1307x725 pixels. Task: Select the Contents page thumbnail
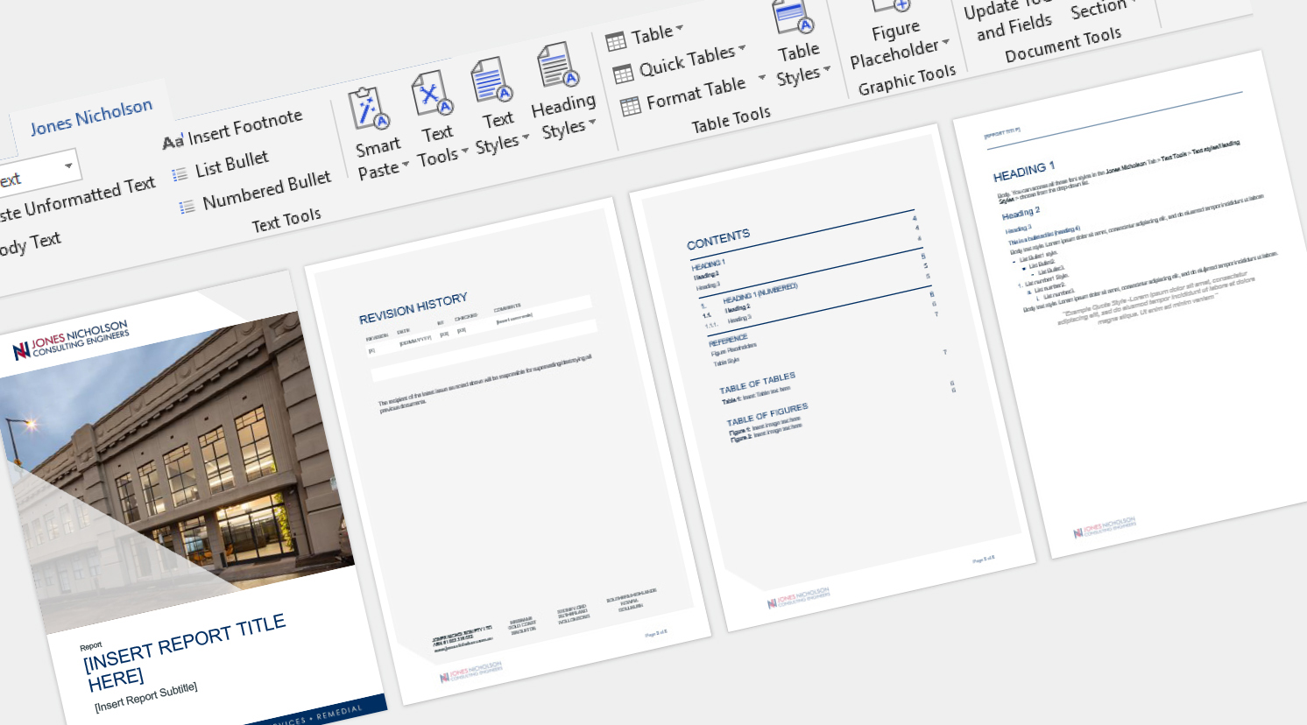click(832, 377)
